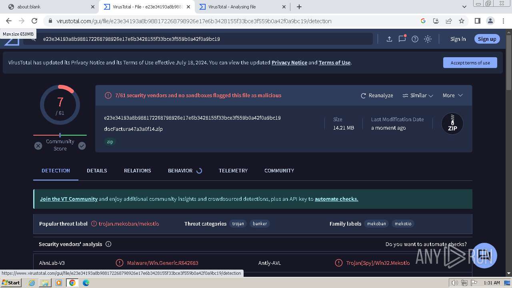
Task: Click the VirusTotal upload file icon
Action: (x=389, y=39)
